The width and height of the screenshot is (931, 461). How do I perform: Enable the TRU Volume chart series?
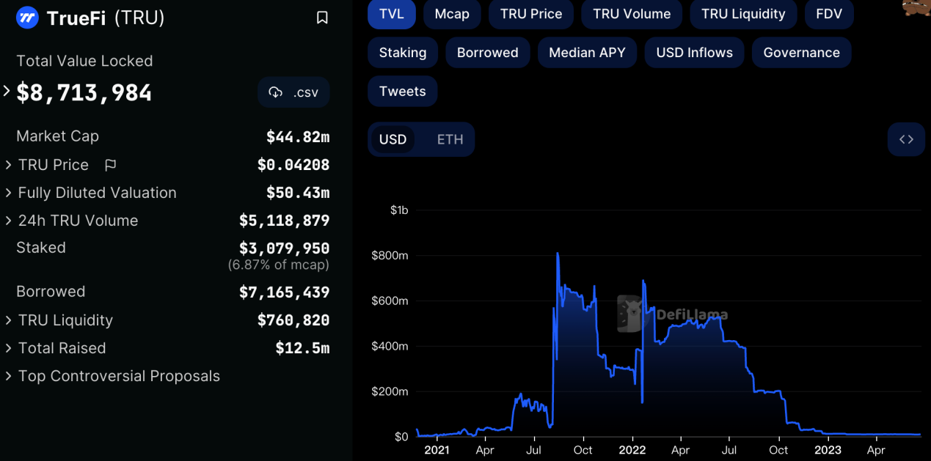[x=632, y=14]
